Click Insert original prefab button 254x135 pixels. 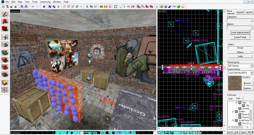pyautogui.click(x=240, y=33)
